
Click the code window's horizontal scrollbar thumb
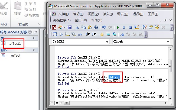tap(67, 103)
